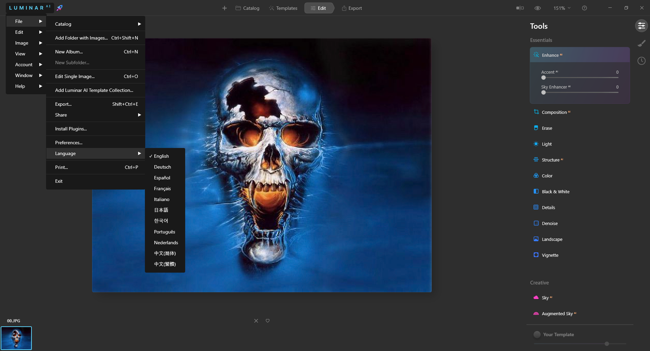Screen dimensions: 650x351
Task: Click the Erase tool icon
Action: [536, 128]
